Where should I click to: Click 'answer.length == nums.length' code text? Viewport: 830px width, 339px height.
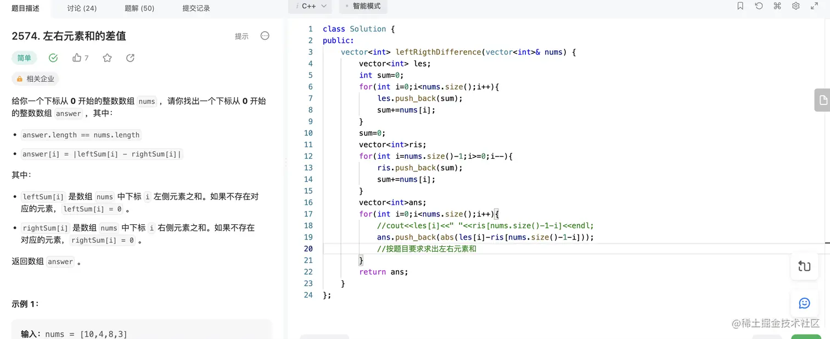(x=81, y=135)
